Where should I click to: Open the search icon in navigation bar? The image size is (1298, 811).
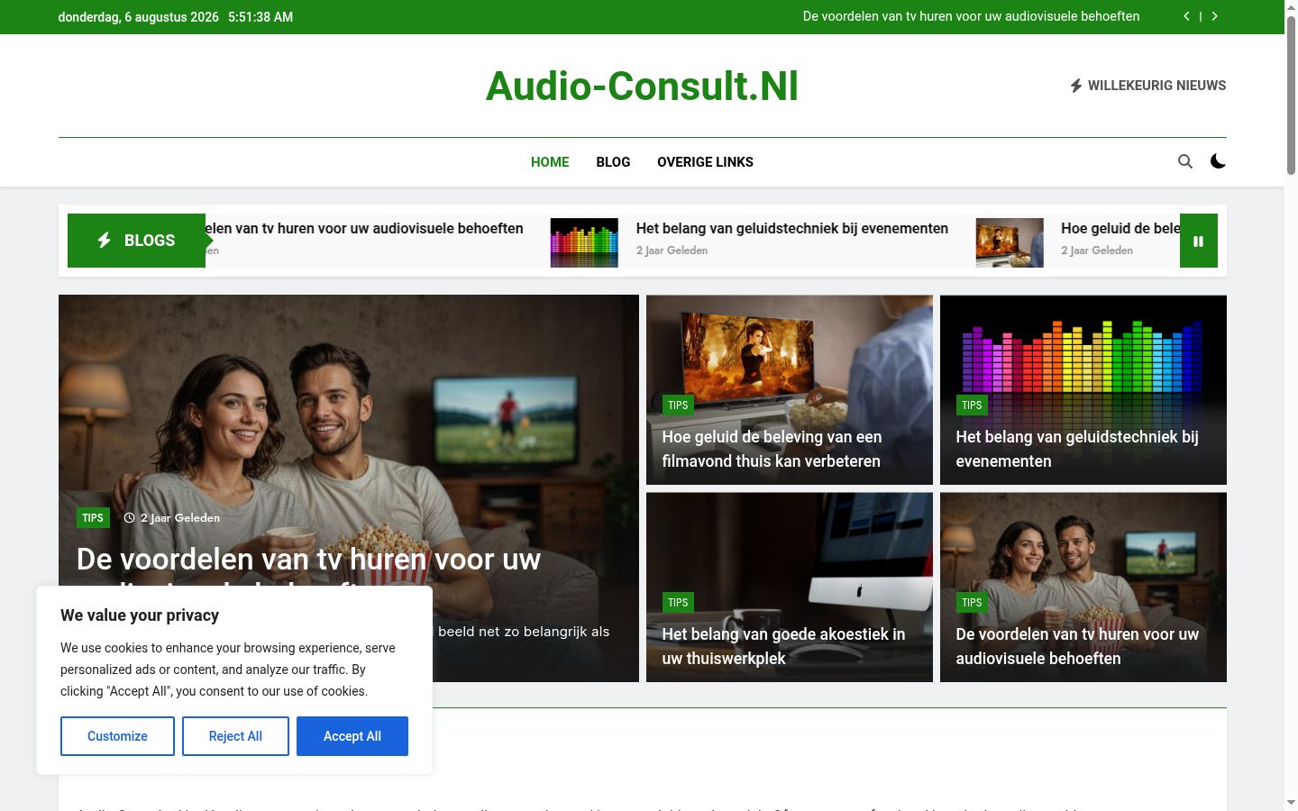1185,161
